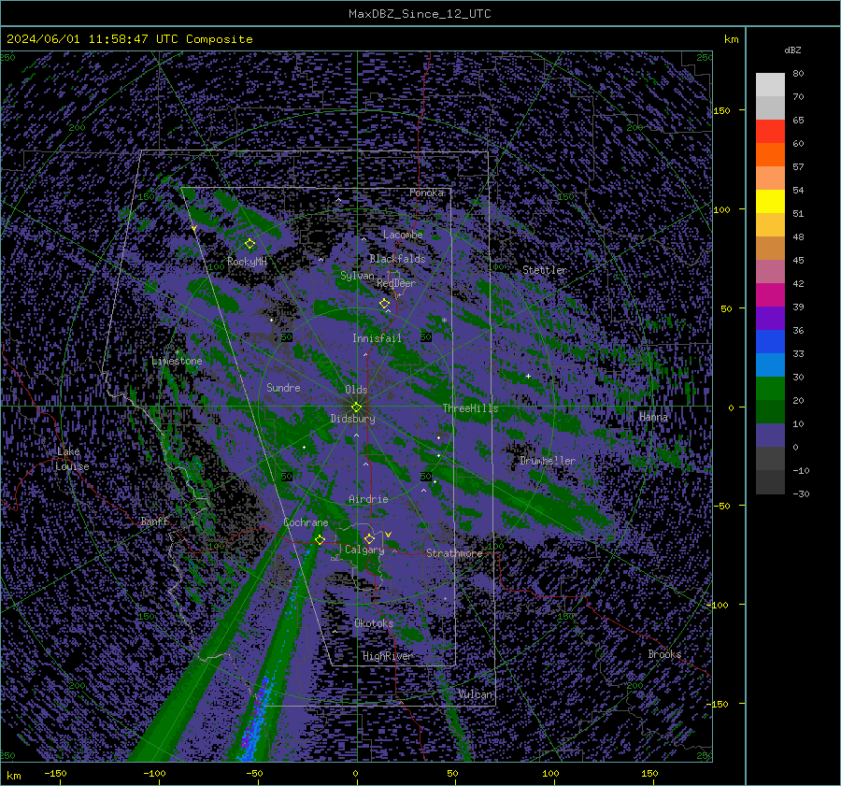
Task: Click the 2024/06/01 11:58:47 UTC Composite timestamp
Action: [129, 39]
